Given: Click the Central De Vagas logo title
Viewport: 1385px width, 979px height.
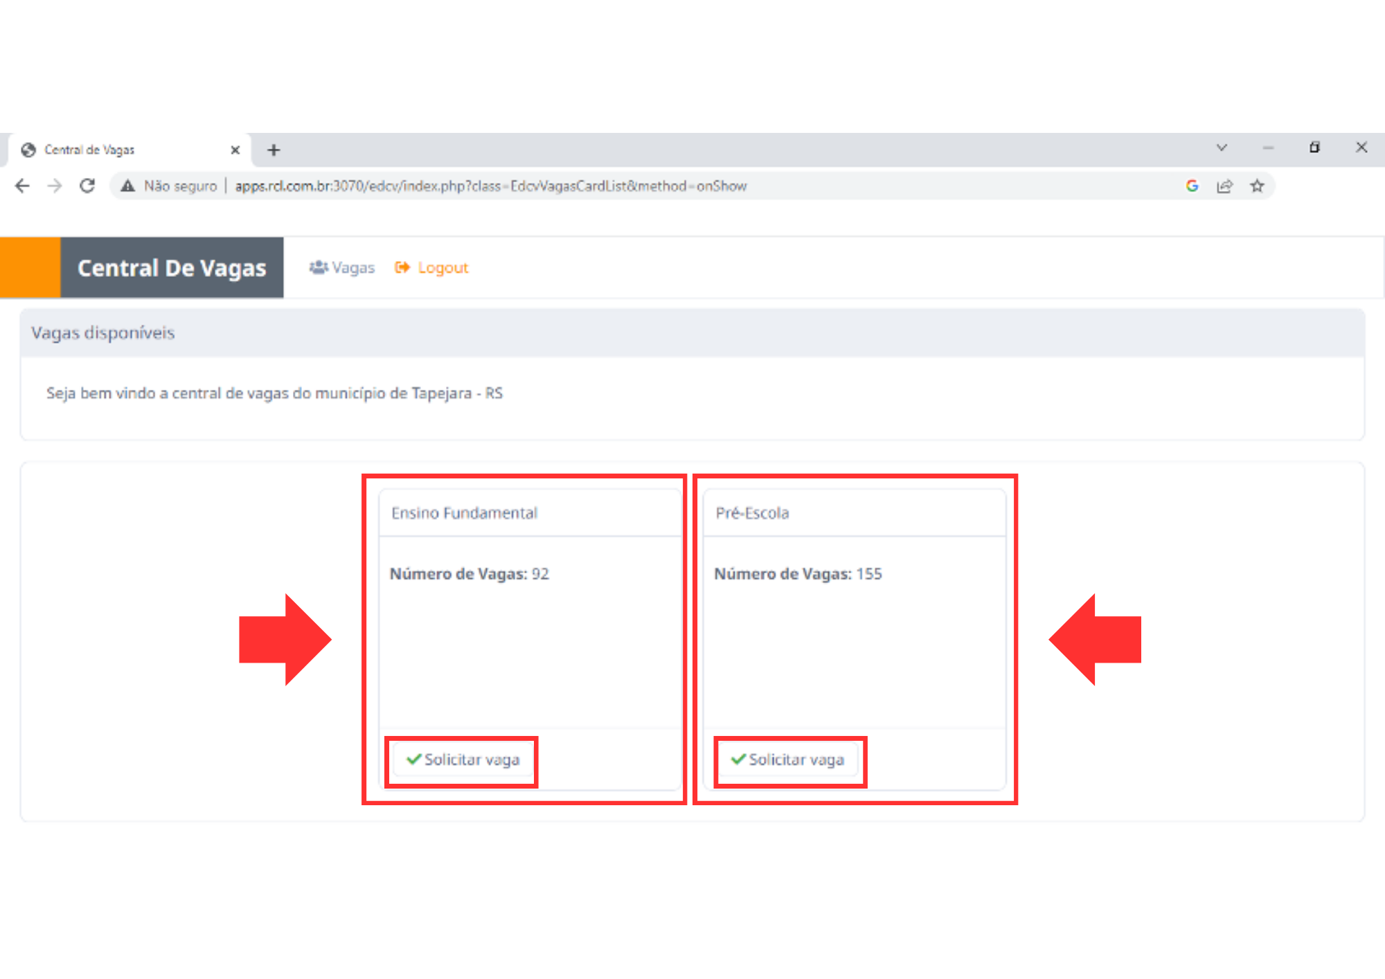Looking at the screenshot, I should pyautogui.click(x=172, y=268).
